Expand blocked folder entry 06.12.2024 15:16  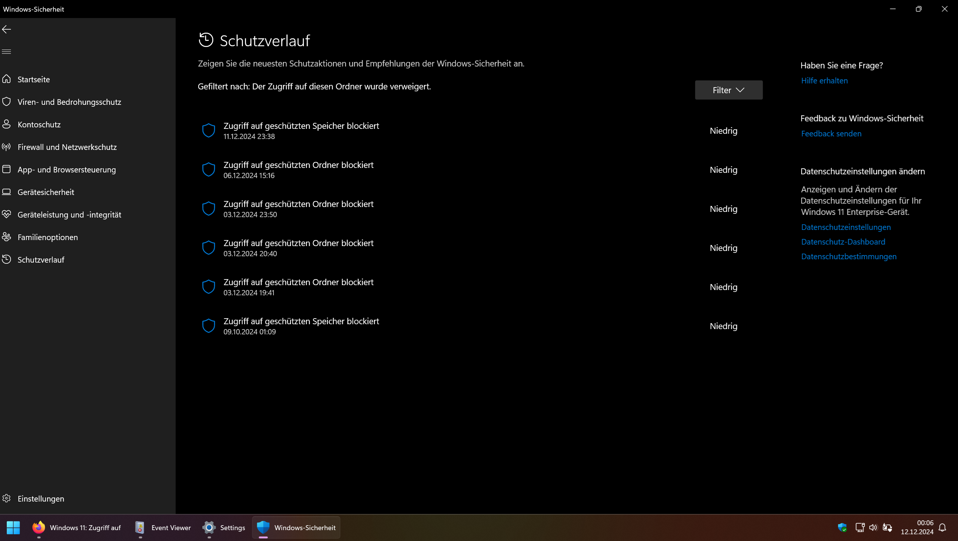pos(298,169)
